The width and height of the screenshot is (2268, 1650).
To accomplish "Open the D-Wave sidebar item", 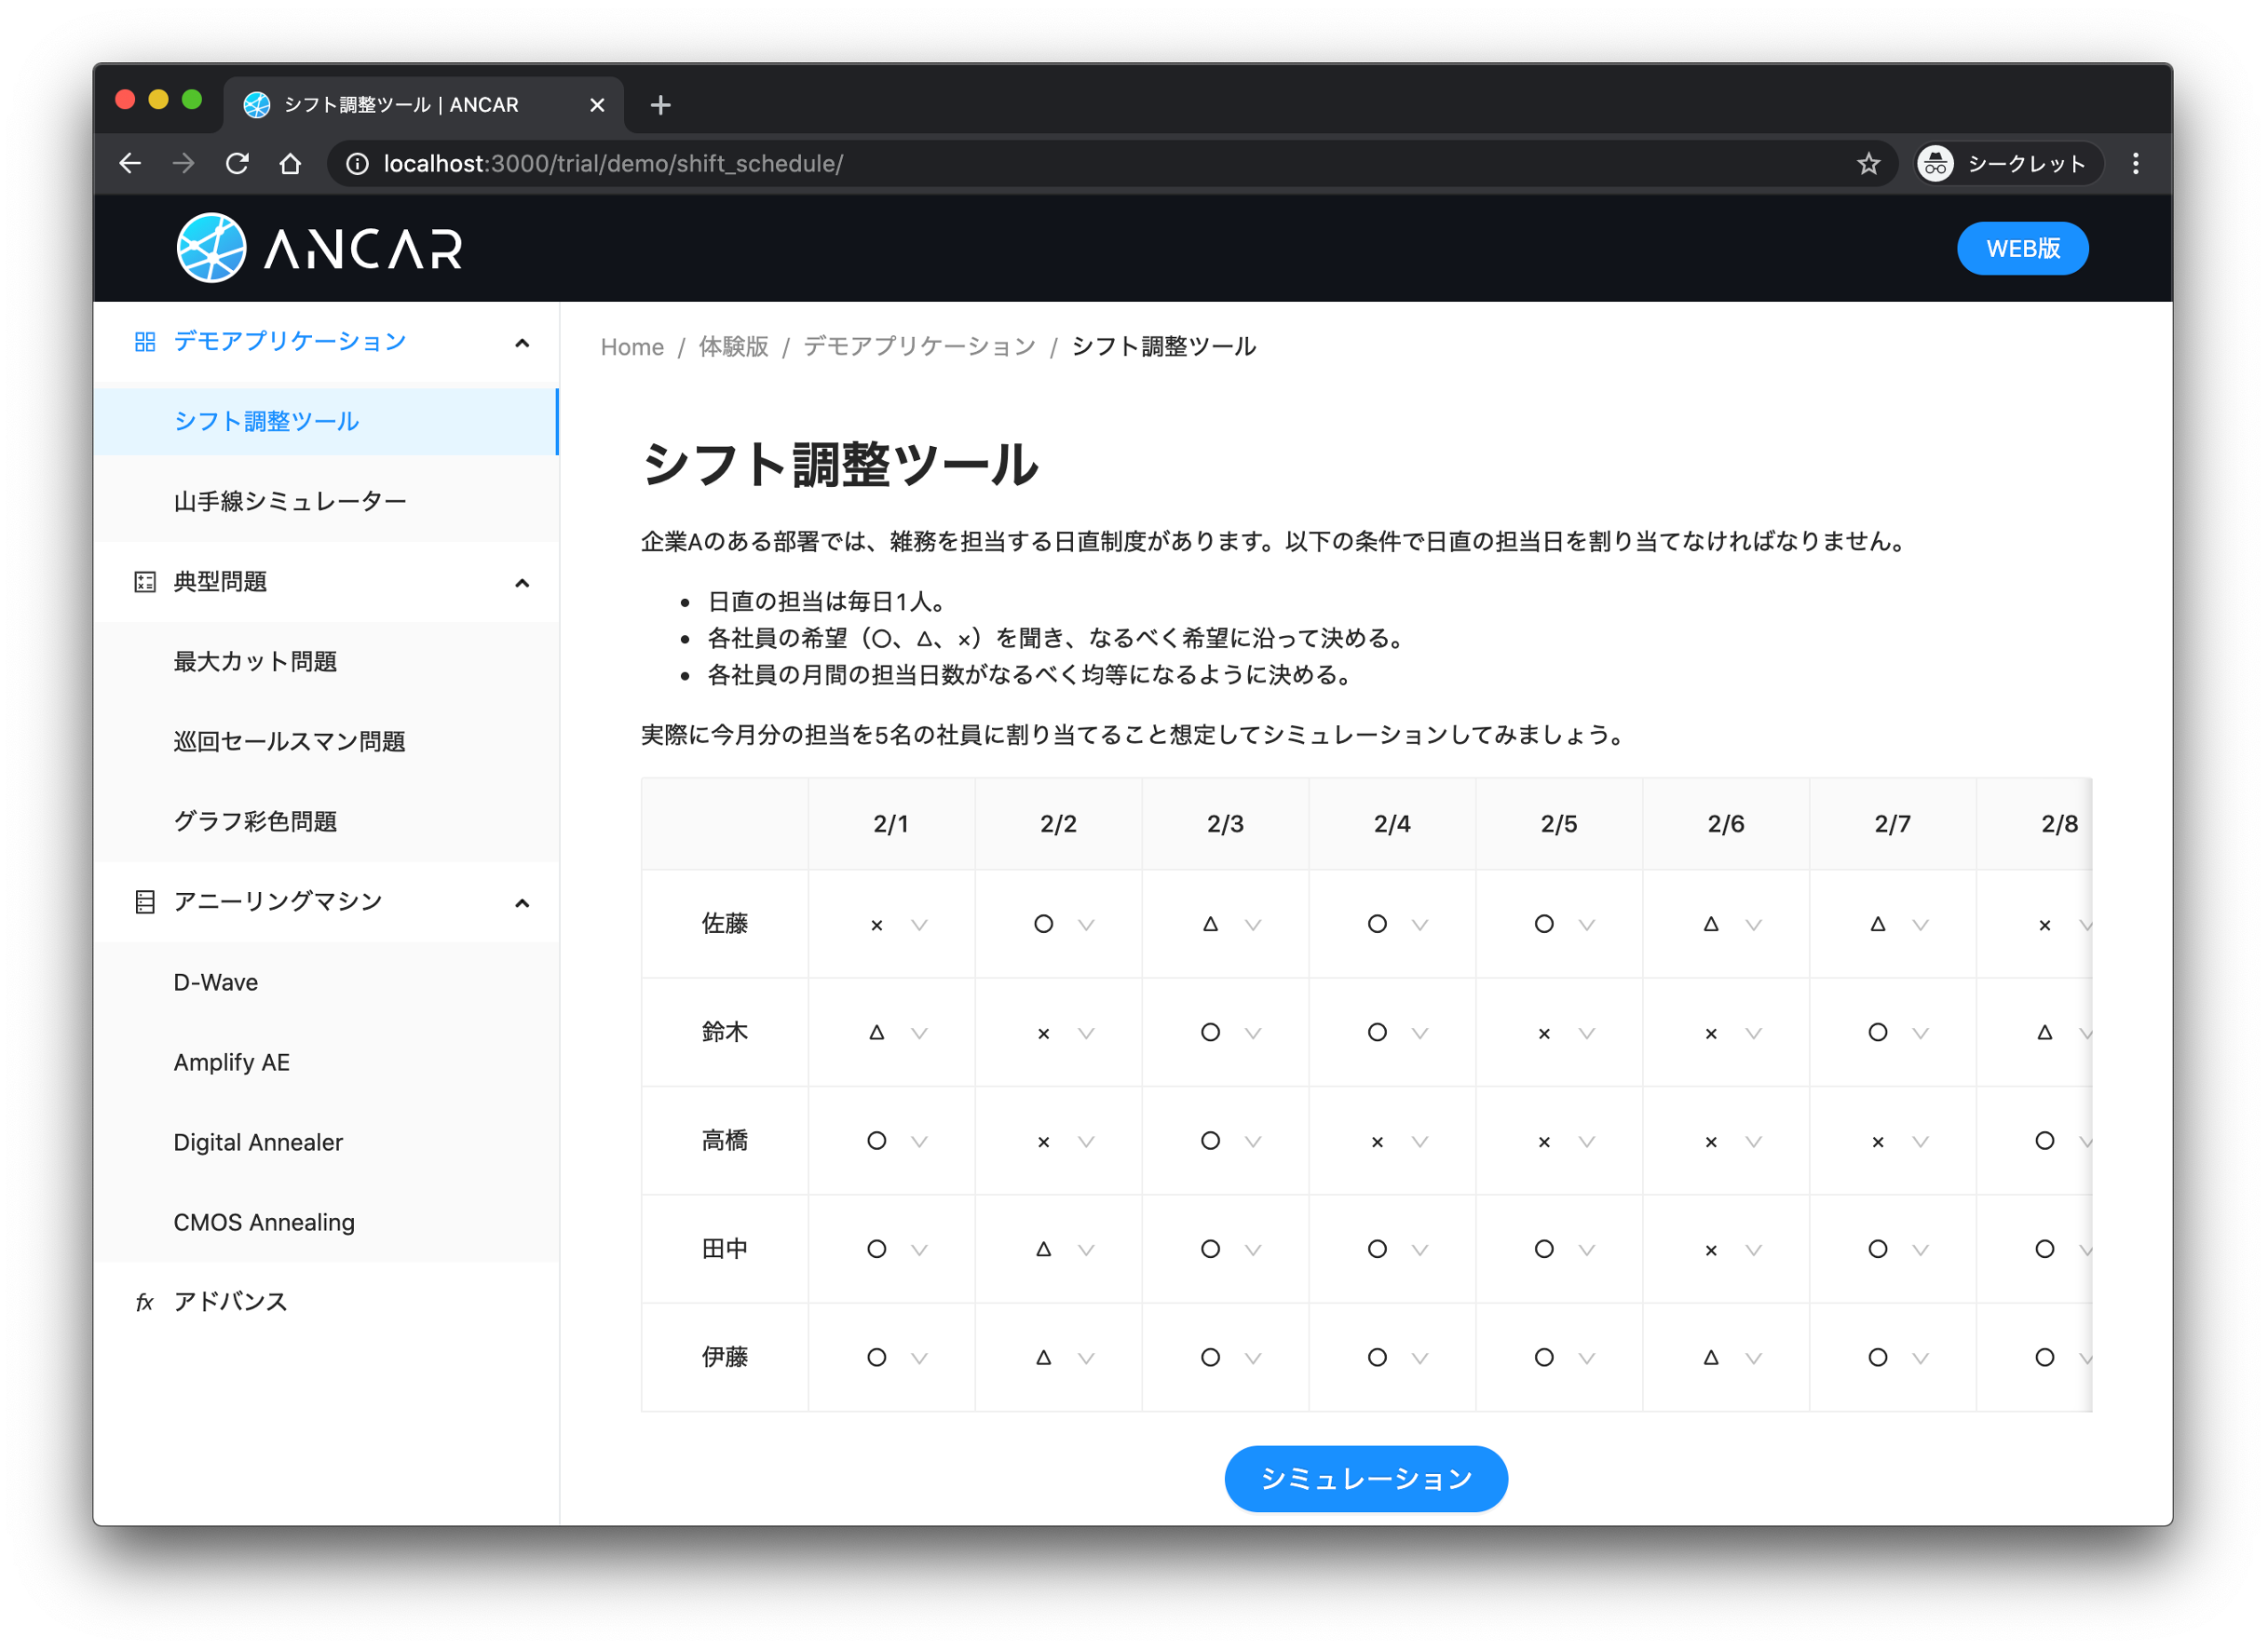I will point(216,982).
